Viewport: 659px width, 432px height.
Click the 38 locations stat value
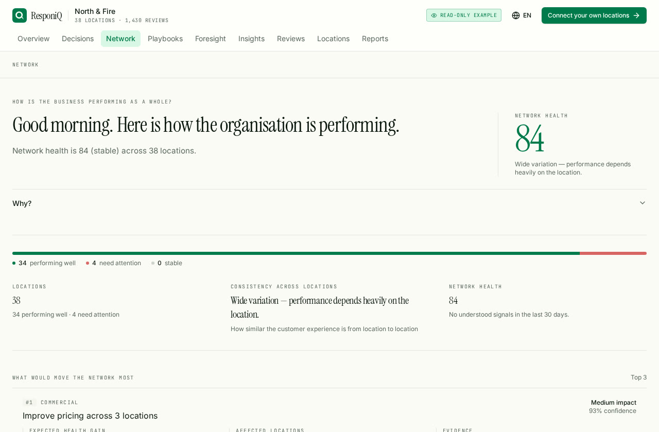pos(16,301)
